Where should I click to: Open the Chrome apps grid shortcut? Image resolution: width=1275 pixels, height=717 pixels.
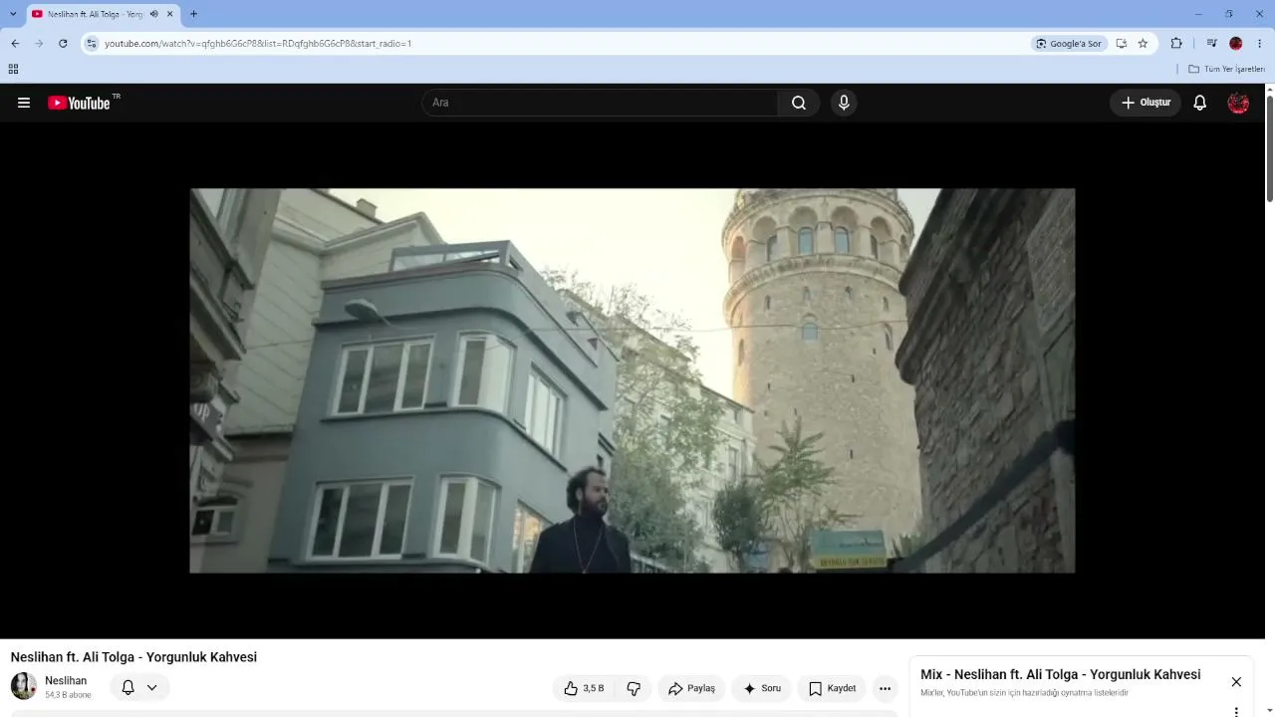(x=13, y=69)
